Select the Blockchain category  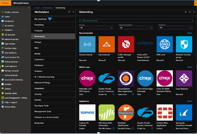pyautogui.click(x=53, y=123)
